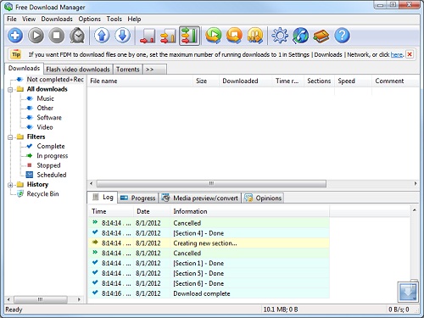Collapse the All downloads tree folder

pyautogui.click(x=10, y=90)
